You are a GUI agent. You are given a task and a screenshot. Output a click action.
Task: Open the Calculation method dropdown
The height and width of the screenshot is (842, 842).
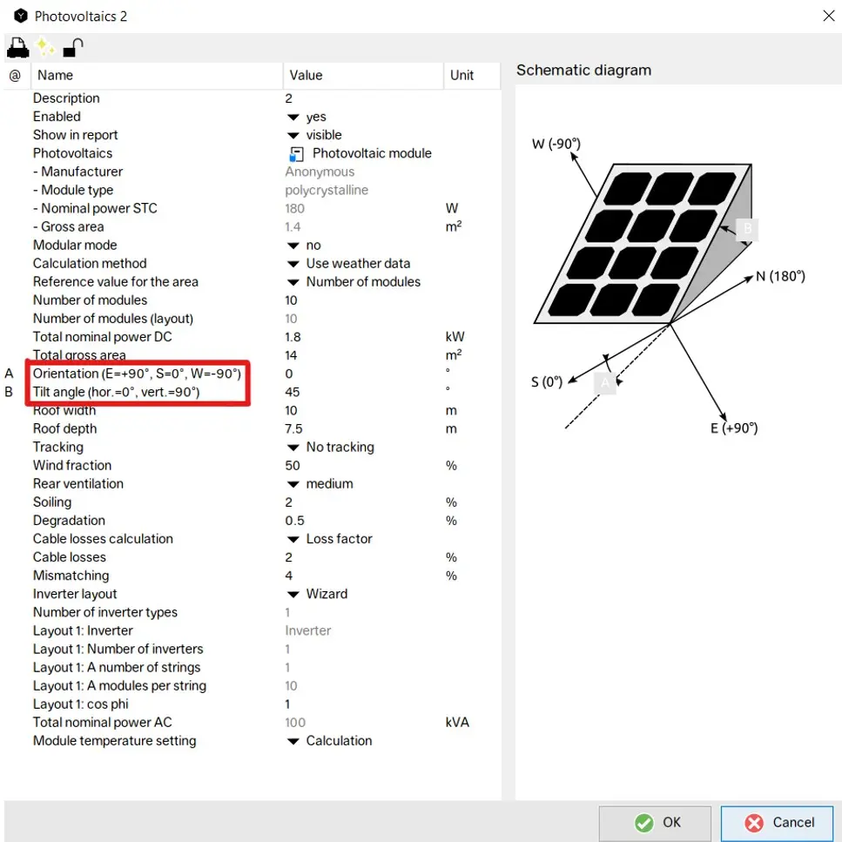click(293, 265)
